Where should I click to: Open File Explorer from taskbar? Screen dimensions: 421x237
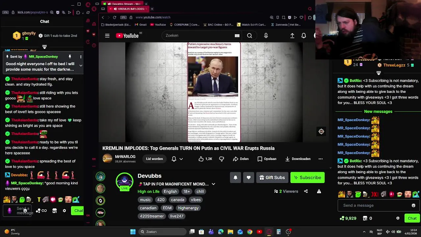[230, 232]
